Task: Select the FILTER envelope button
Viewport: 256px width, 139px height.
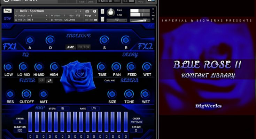Action: click(84, 47)
